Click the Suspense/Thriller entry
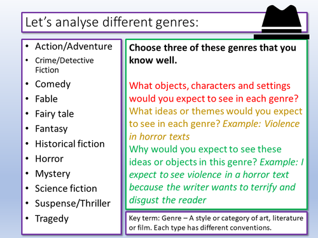The width and height of the screenshot is (318, 238). (73, 204)
